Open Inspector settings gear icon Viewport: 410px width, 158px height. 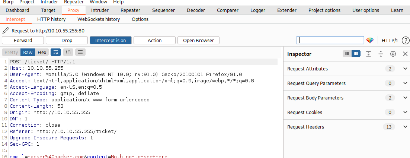pos(393,54)
